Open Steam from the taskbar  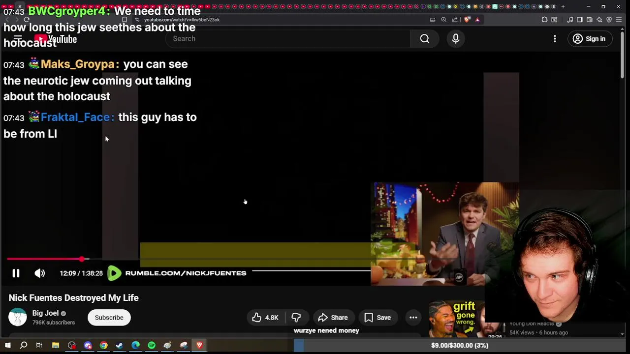pos(120,346)
